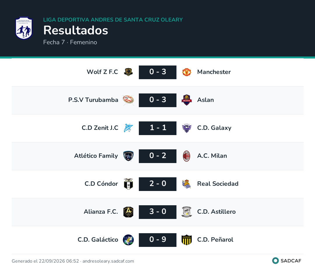Select the P.S.V Turubamba crest icon
The width and height of the screenshot is (315, 276).
point(128,100)
